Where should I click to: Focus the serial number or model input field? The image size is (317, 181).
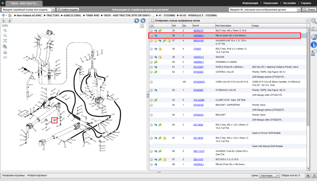27,10
